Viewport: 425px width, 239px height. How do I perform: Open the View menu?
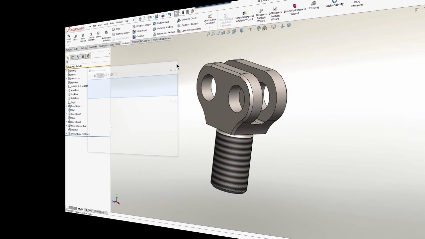(100, 25)
